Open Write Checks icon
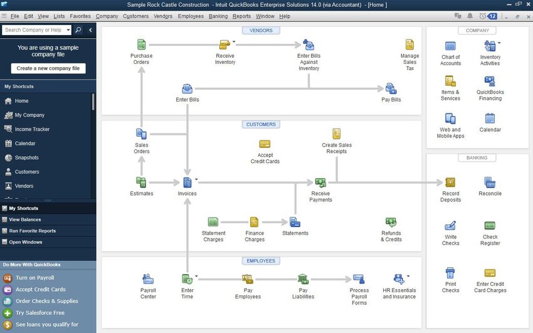533x333 pixels. coord(450,226)
